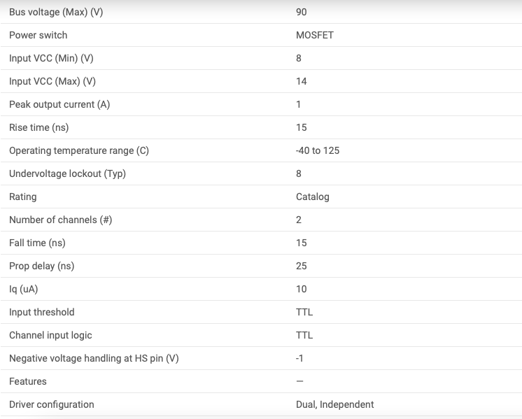Click the Fall time (ns) label
522x419 pixels.
(37, 243)
